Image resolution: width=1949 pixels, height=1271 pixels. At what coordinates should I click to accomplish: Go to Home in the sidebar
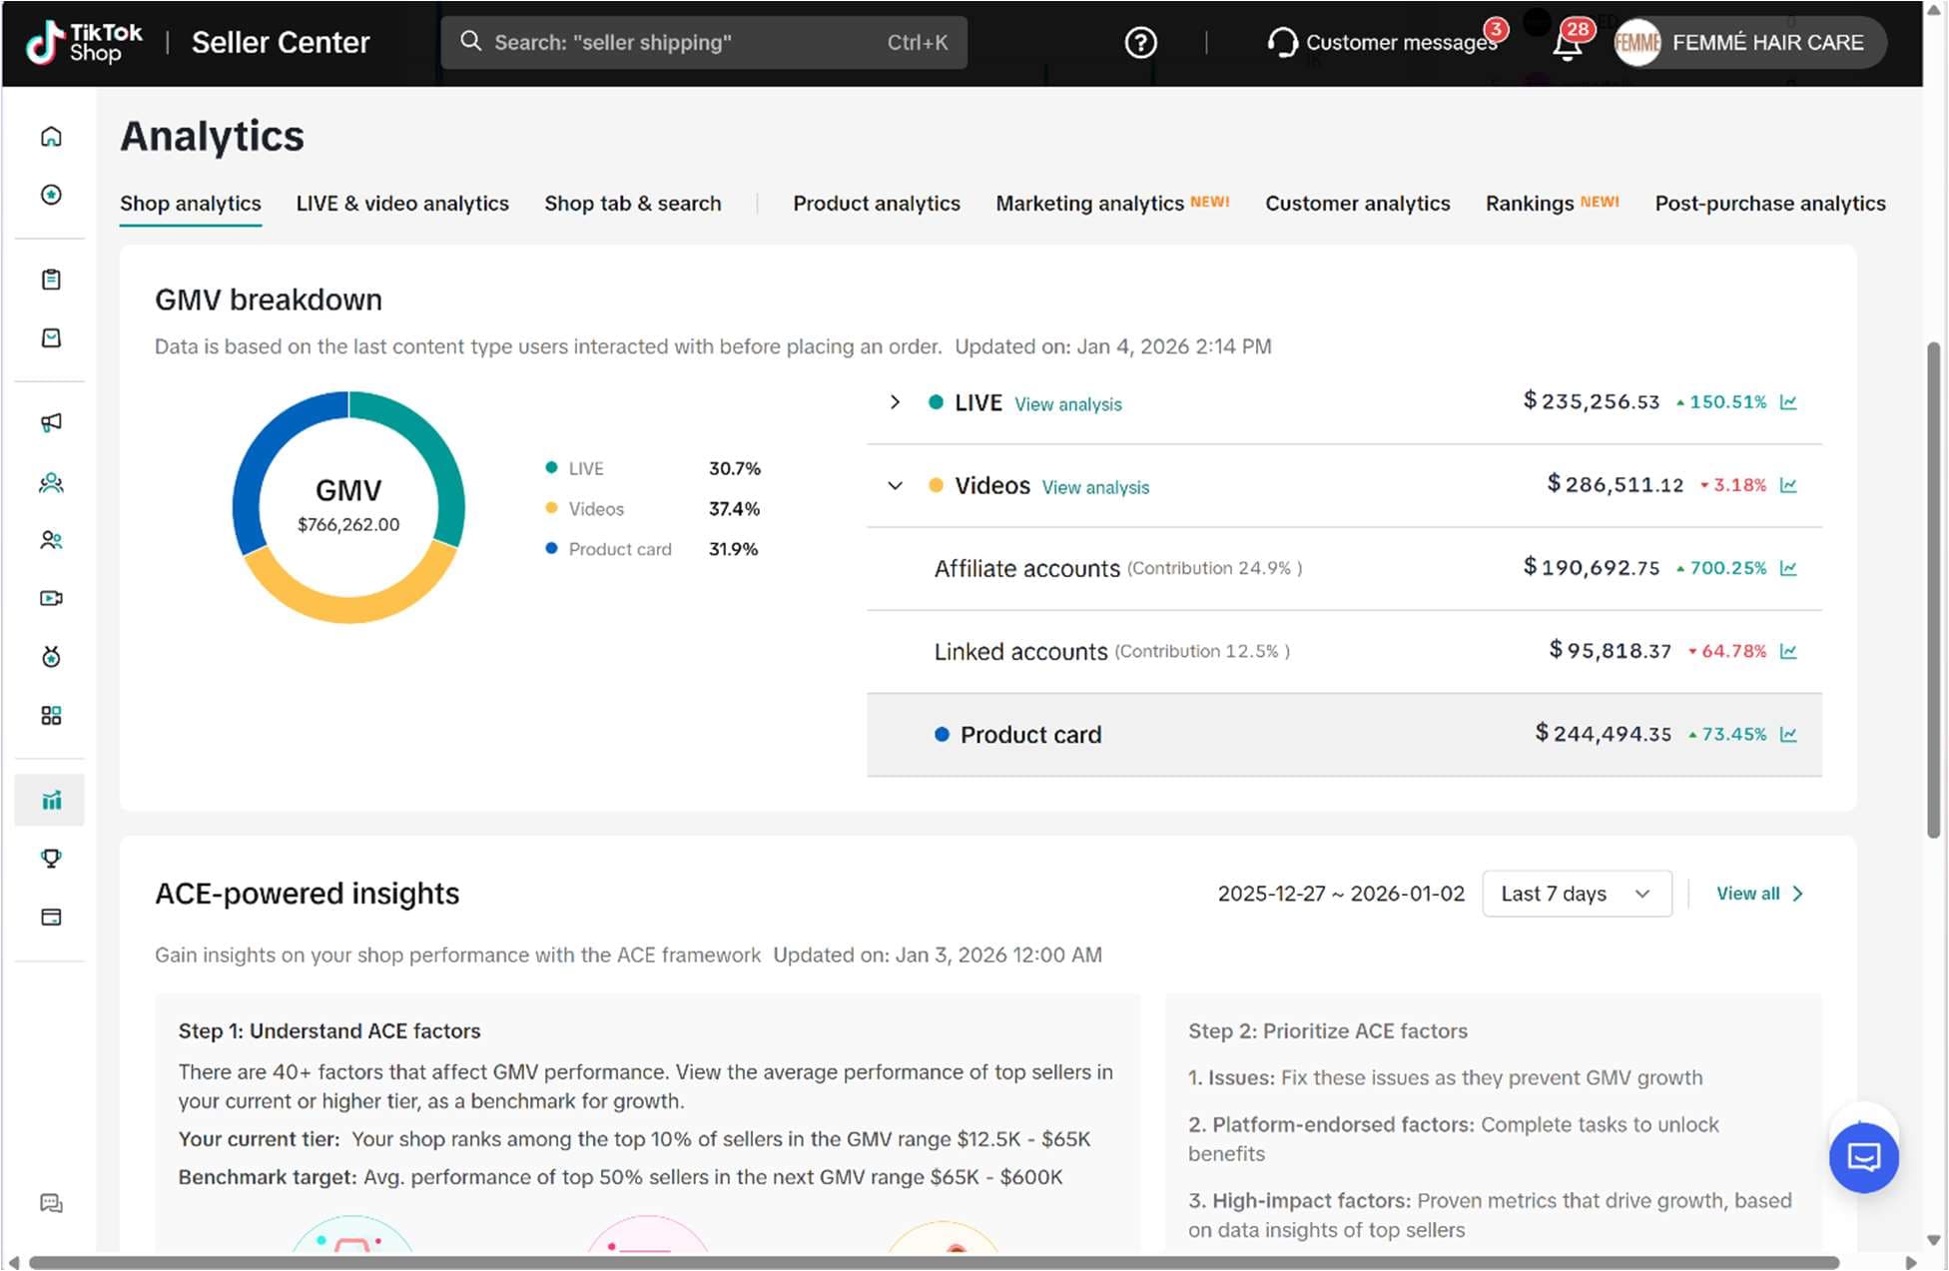[x=51, y=137]
